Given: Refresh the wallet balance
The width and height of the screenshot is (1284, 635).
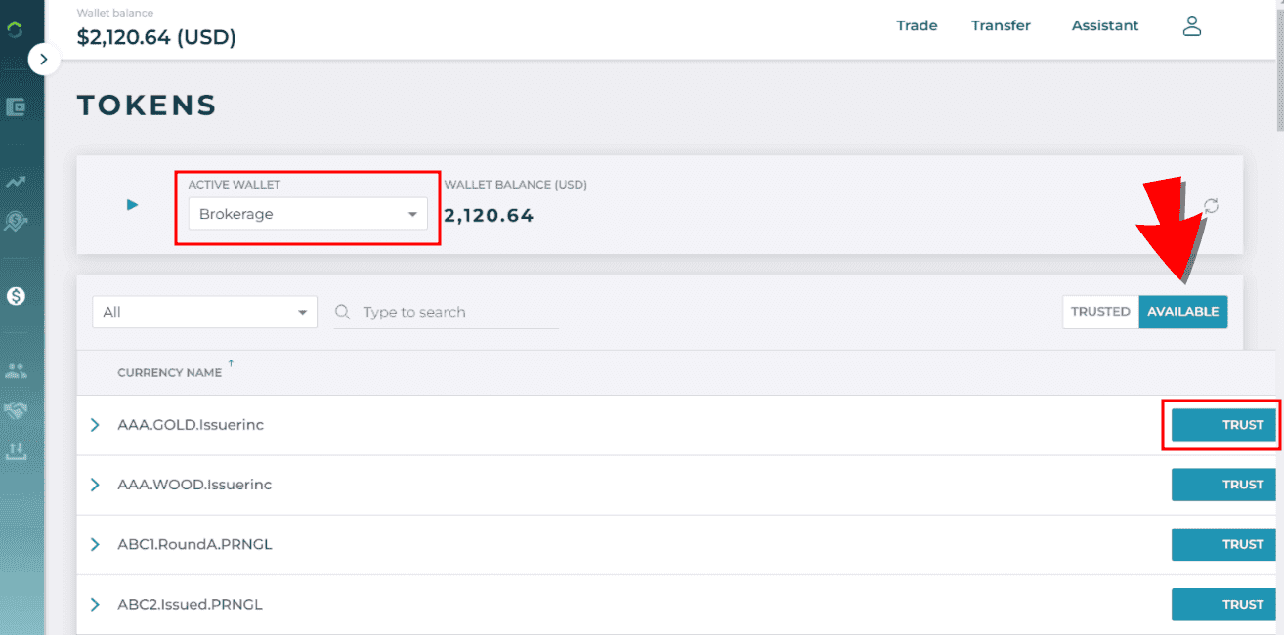Looking at the screenshot, I should point(1211,205).
